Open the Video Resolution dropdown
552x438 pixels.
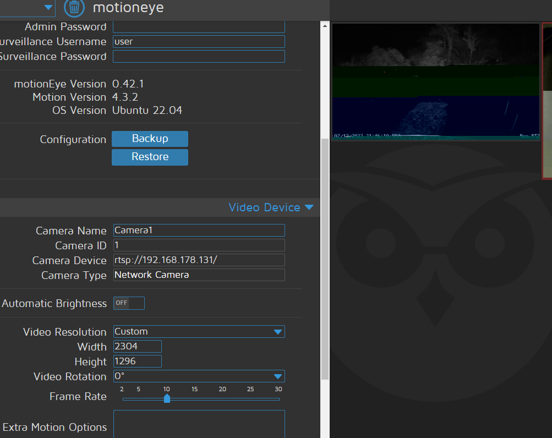[x=199, y=332]
